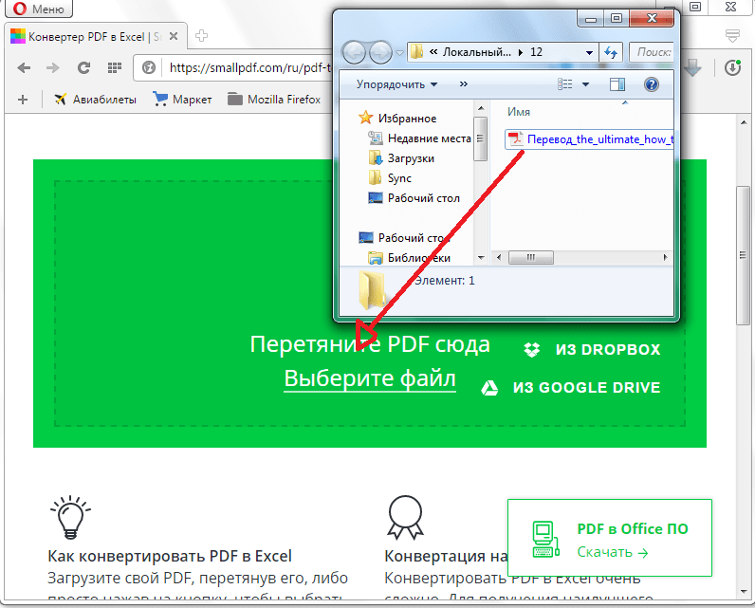Click the browser reload icon
Screen dimensions: 755x608
(x=83, y=67)
